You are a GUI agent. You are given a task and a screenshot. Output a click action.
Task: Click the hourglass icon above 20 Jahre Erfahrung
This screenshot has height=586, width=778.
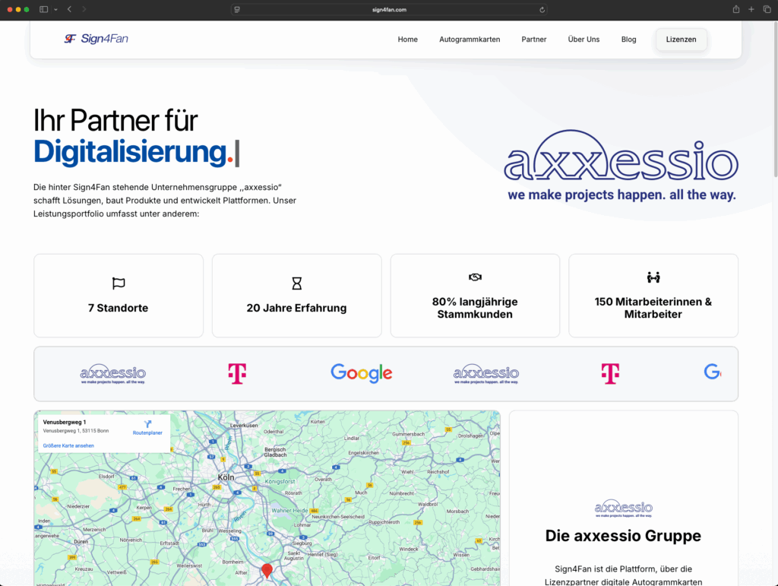pos(296,283)
